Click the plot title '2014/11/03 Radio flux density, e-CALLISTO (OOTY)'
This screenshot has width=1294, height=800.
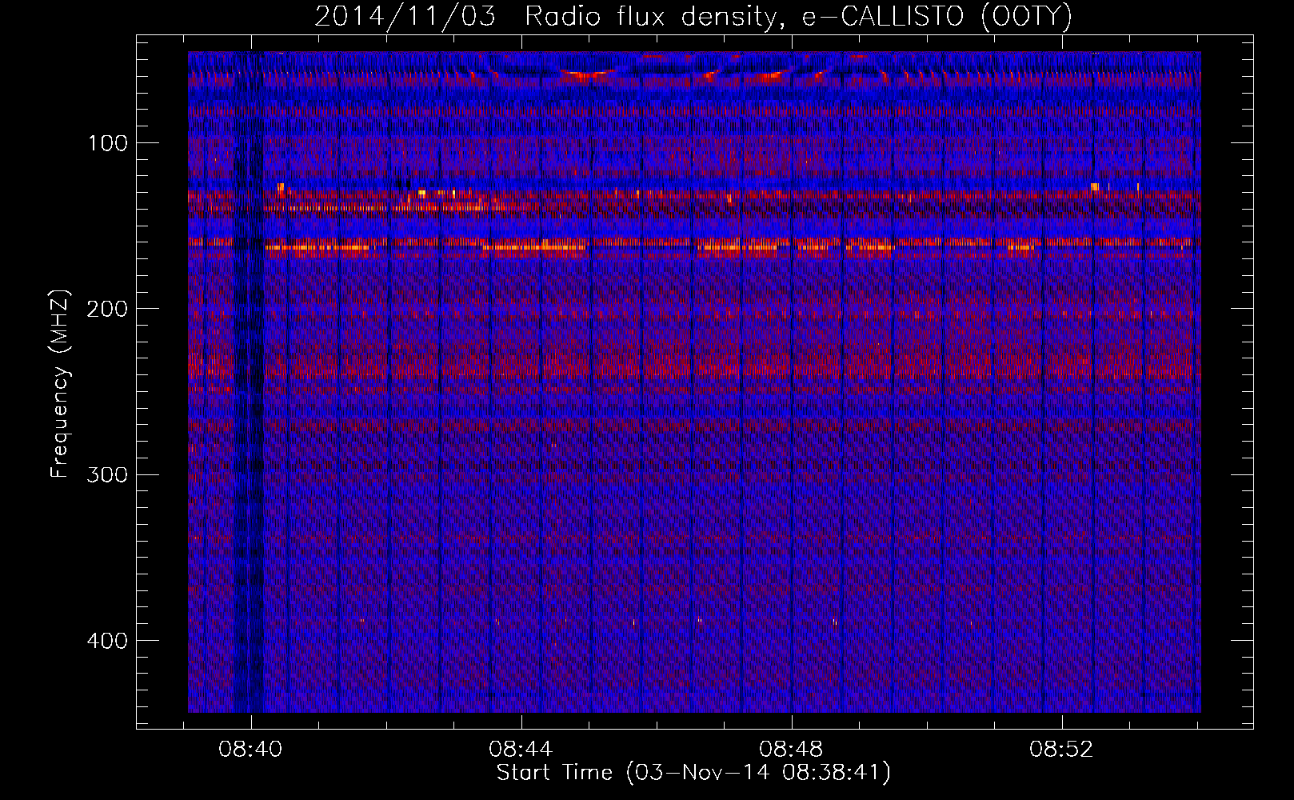pyautogui.click(x=693, y=17)
